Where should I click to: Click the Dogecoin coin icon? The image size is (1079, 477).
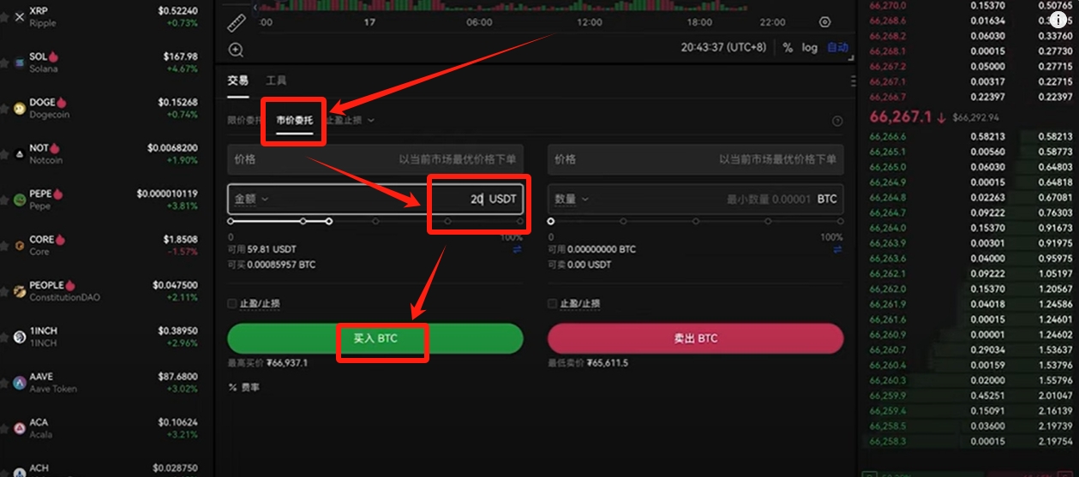click(19, 109)
